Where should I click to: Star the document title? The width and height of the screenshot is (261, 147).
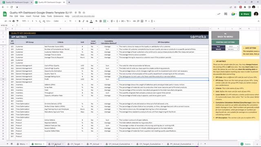[x=76, y=13]
